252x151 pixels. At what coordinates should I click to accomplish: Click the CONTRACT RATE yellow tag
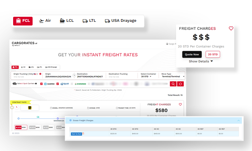click(x=20, y=102)
